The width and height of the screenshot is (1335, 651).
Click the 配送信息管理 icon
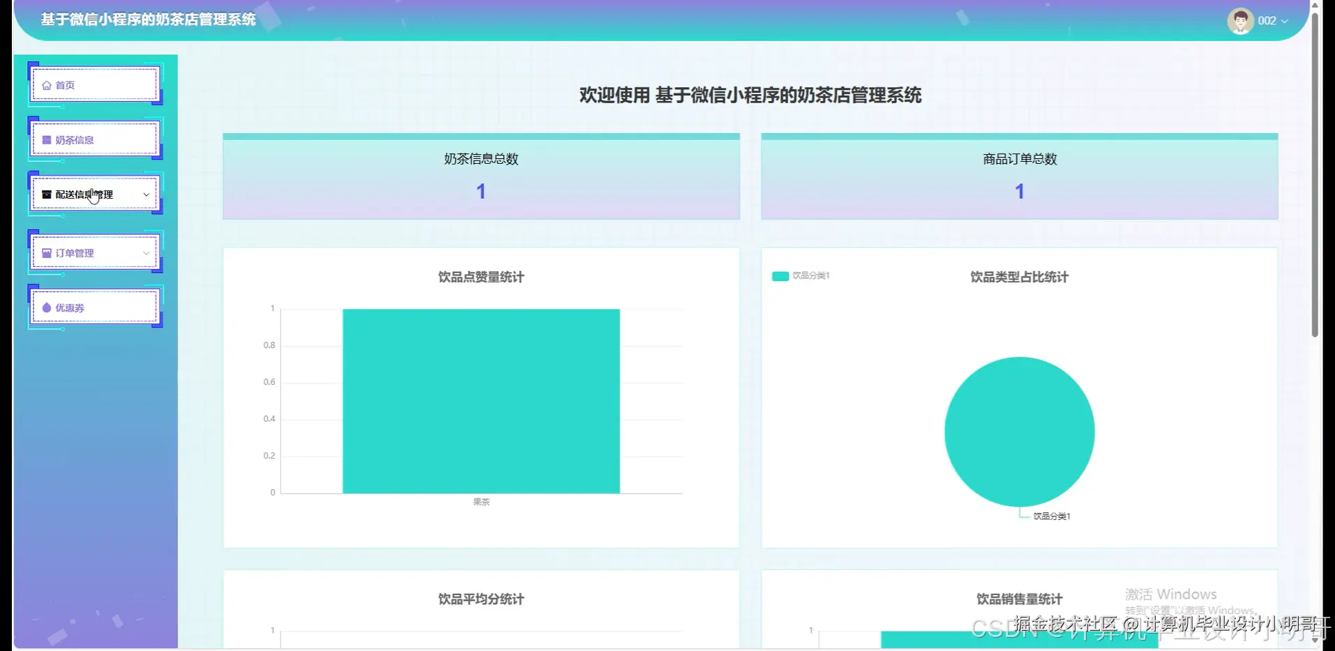(x=47, y=194)
